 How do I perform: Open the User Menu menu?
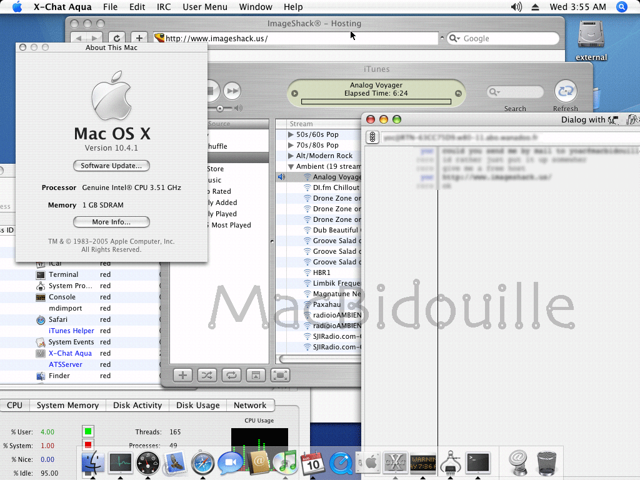pyautogui.click(x=205, y=7)
